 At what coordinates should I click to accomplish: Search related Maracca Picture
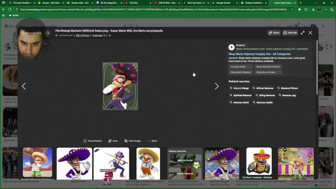pyautogui.click(x=287, y=88)
